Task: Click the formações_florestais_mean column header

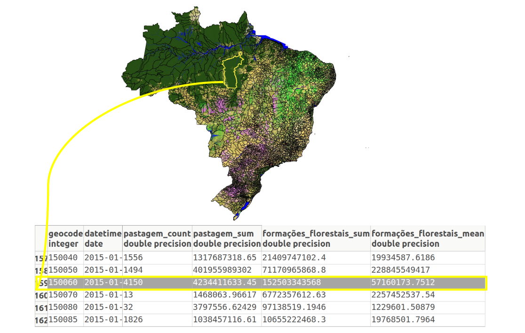Action: (x=428, y=238)
